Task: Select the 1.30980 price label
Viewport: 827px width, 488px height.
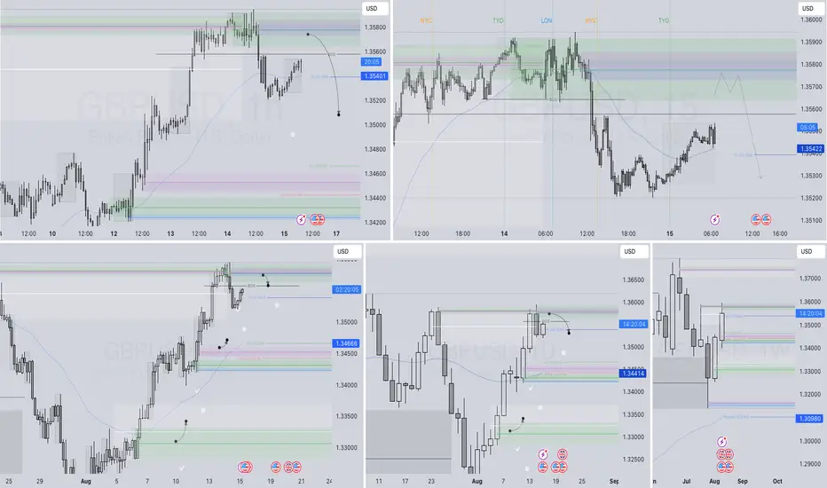Action: click(x=809, y=419)
